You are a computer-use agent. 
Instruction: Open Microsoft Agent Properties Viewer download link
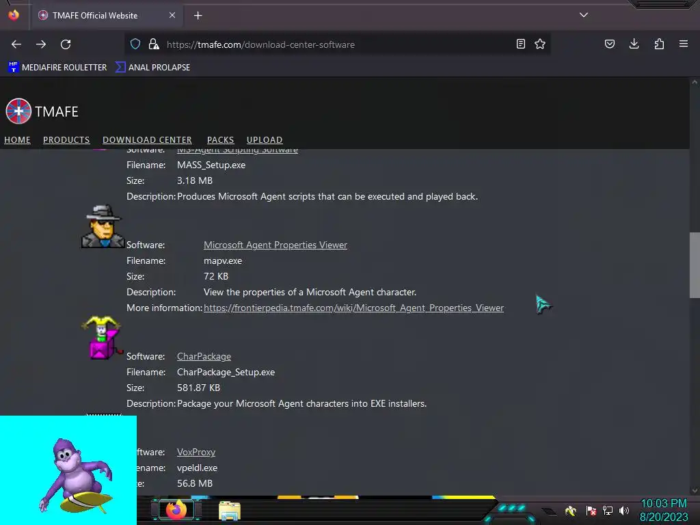(x=275, y=245)
